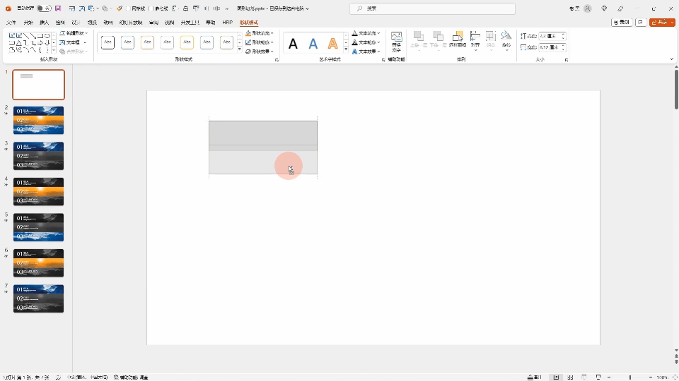Select slide 4 thumbnail
The width and height of the screenshot is (679, 381).
[38, 191]
